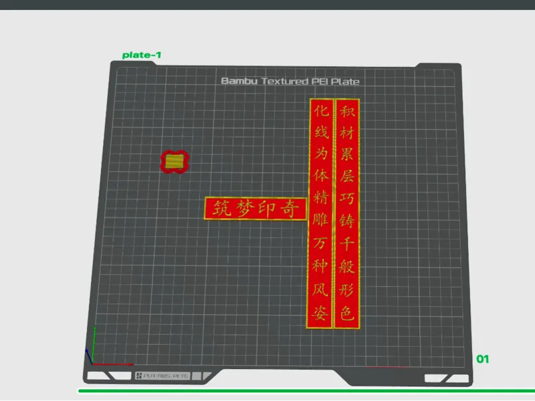Click the white corner marks at the plate's bottom-right
The height and width of the screenshot is (401, 535).
[446, 378]
